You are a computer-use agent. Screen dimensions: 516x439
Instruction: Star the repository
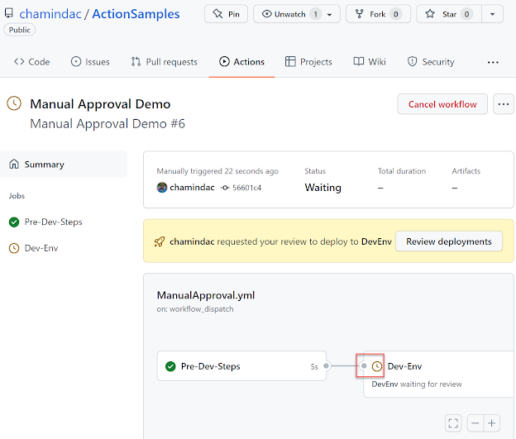click(x=449, y=14)
